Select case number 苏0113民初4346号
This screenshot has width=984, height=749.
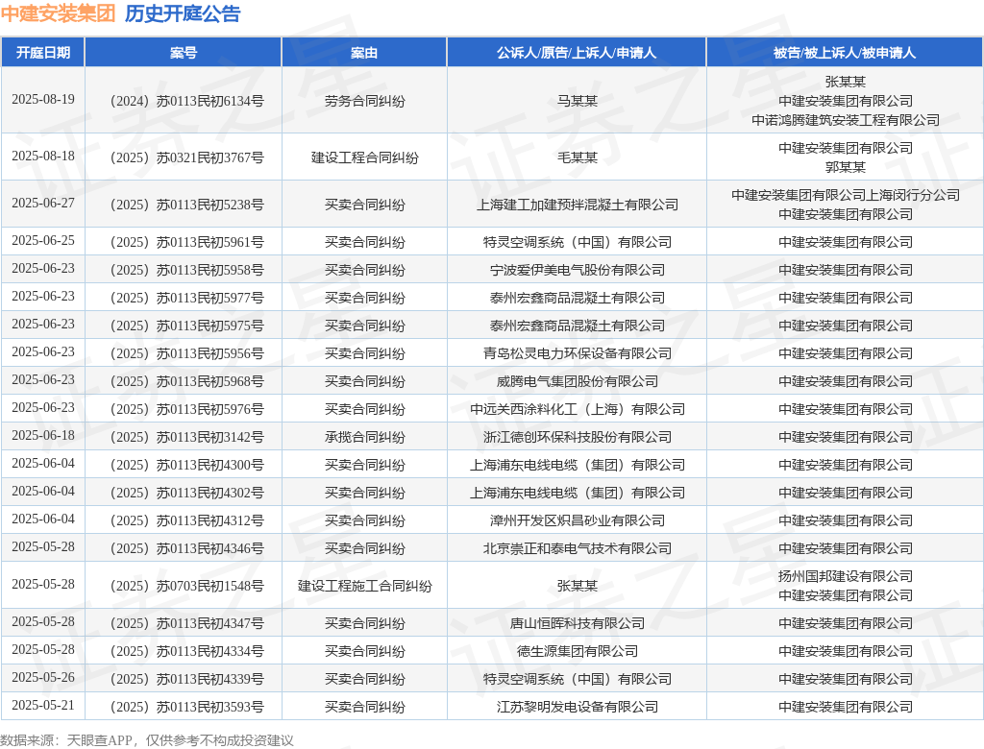click(x=187, y=548)
